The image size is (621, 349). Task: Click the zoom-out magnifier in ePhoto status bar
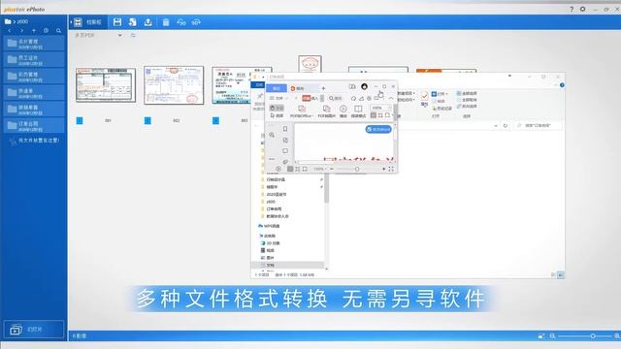[552, 336]
